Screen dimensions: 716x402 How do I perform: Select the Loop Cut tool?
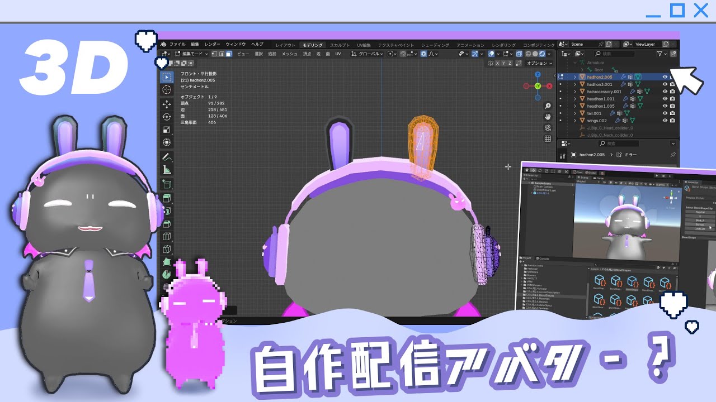coord(167,236)
